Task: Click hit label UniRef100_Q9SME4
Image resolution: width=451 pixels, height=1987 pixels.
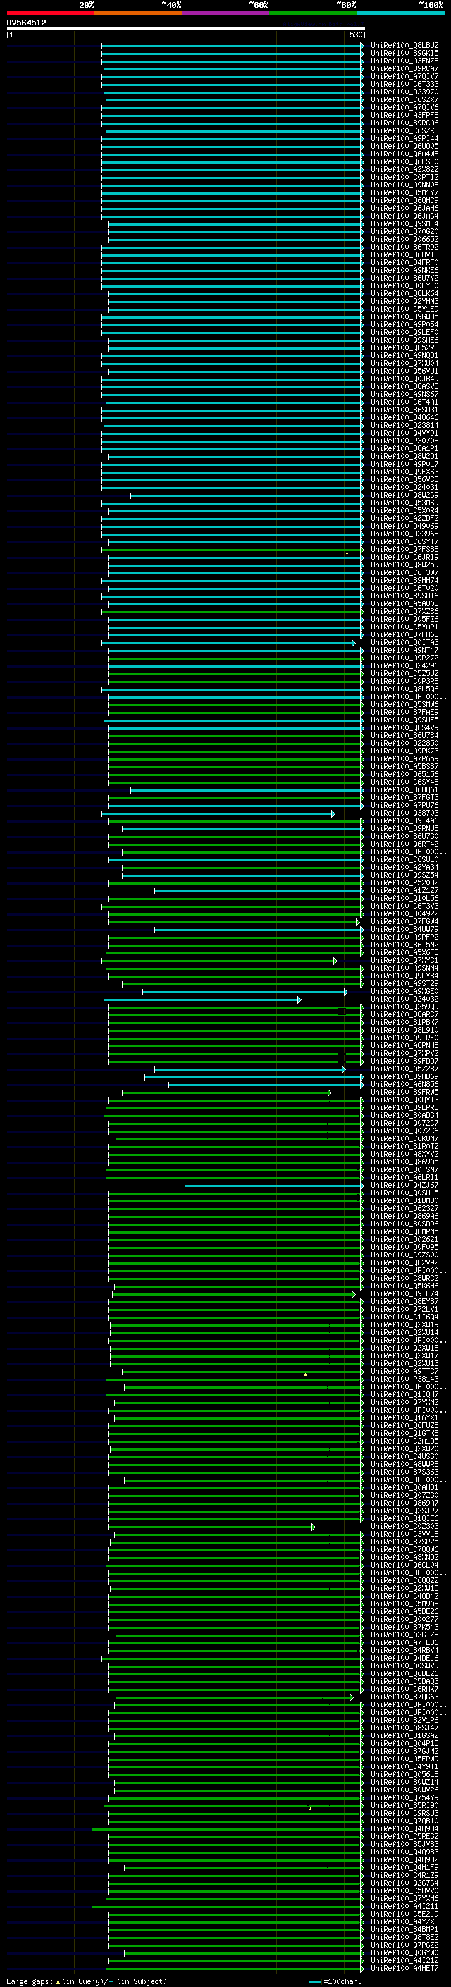Action: point(404,223)
